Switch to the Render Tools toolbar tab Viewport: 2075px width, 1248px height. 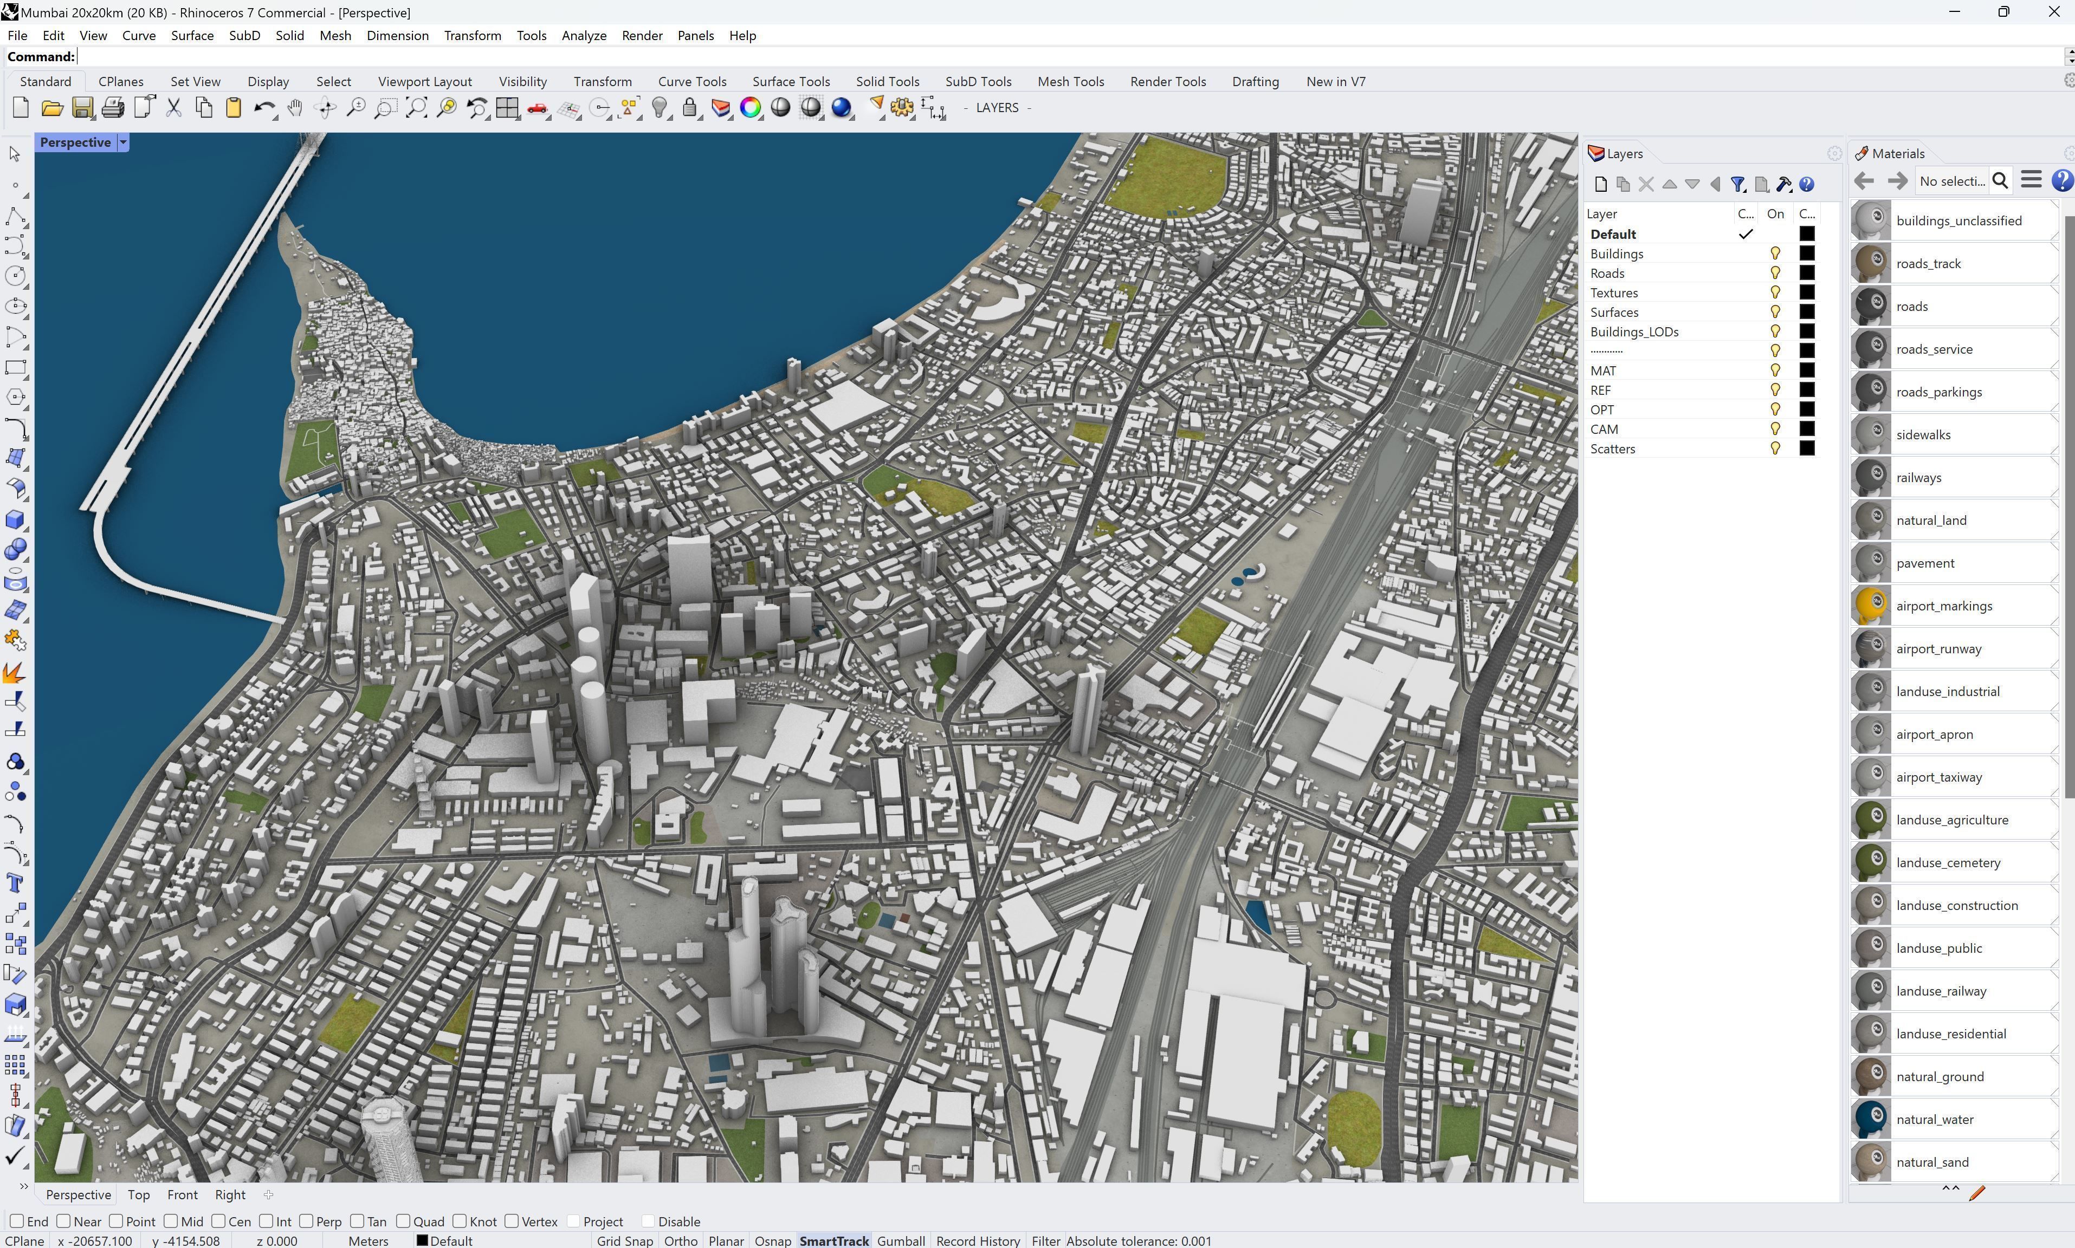click(1167, 82)
